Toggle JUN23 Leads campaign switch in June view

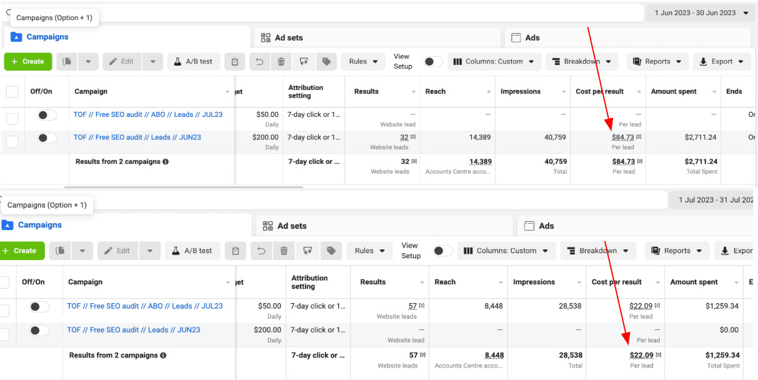pyautogui.click(x=47, y=137)
